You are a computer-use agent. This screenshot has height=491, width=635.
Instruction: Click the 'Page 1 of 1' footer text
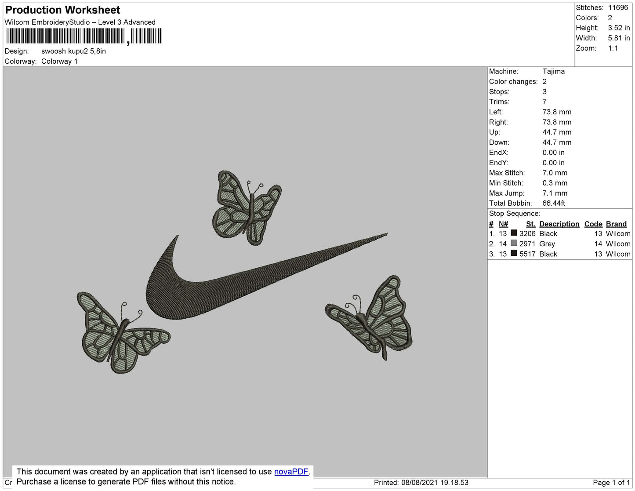pos(611,482)
